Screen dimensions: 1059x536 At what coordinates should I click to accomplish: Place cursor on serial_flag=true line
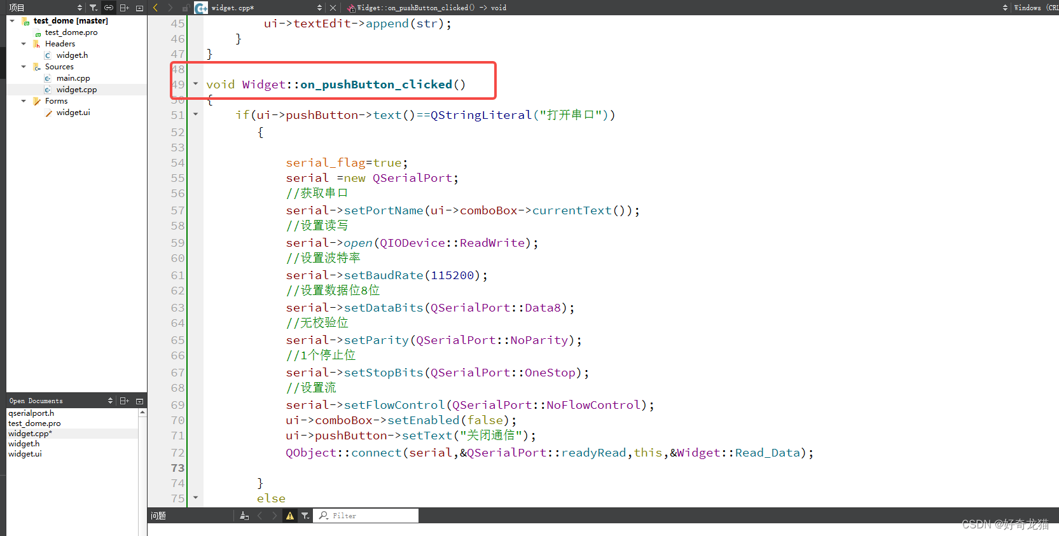coord(347,163)
